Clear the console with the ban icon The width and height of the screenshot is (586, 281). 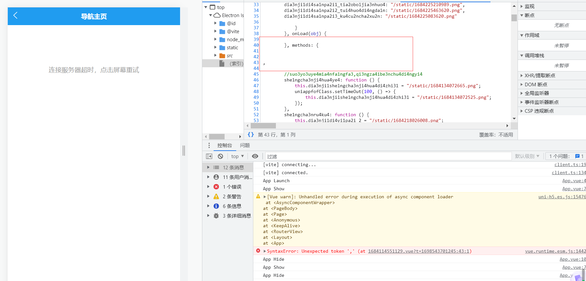[x=220, y=156]
